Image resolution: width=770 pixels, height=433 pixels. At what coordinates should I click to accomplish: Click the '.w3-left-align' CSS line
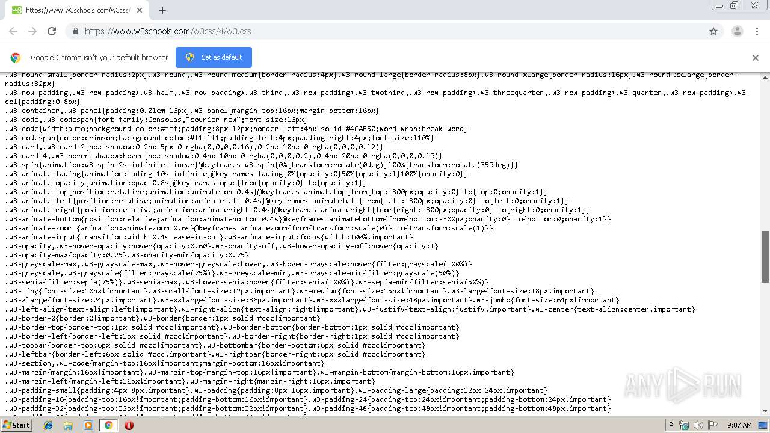[350, 309]
